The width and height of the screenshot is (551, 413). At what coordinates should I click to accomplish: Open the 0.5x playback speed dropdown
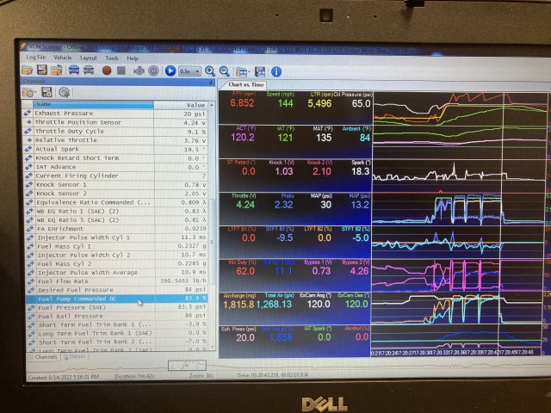(x=189, y=71)
